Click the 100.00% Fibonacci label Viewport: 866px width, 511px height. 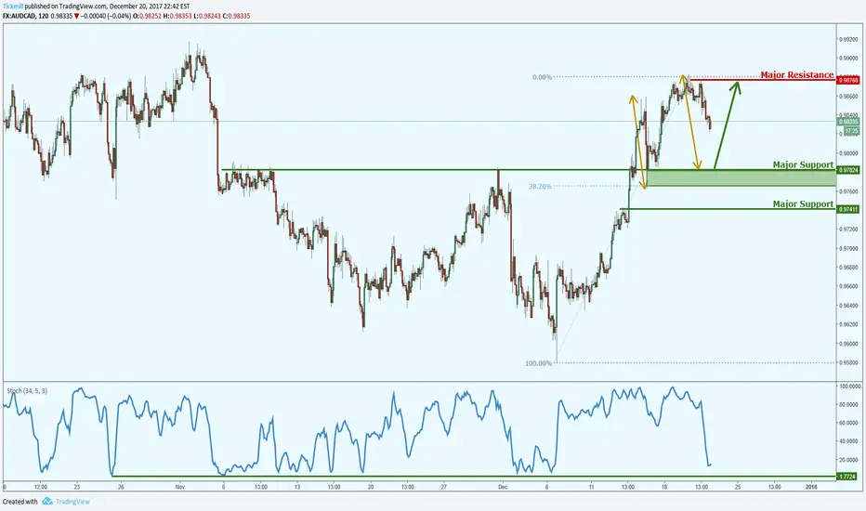539,363
